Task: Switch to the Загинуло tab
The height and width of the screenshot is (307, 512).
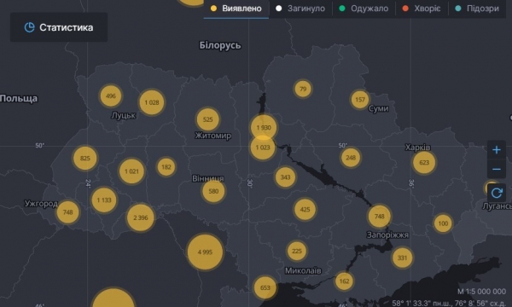Action: pyautogui.click(x=300, y=9)
